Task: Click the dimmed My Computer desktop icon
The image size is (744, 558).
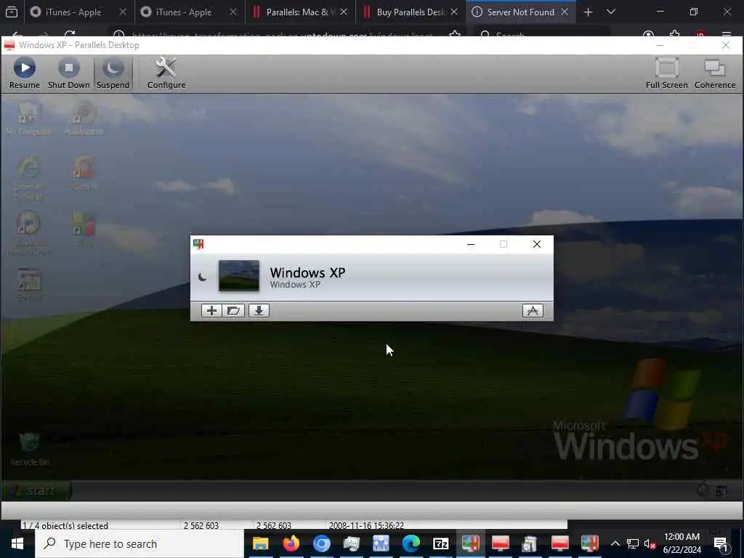Action: (29, 118)
